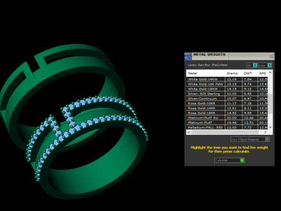
Task: Click the 9.74 DWT cell
Action: coord(250,84)
